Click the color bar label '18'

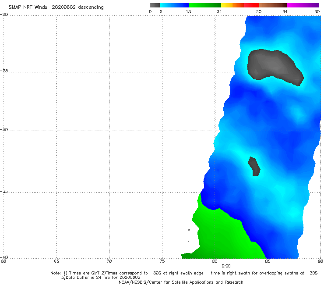point(188,11)
